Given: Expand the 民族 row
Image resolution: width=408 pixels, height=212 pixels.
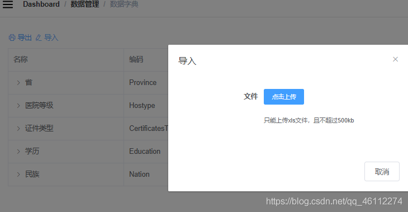Looking at the screenshot, I should tap(18, 174).
